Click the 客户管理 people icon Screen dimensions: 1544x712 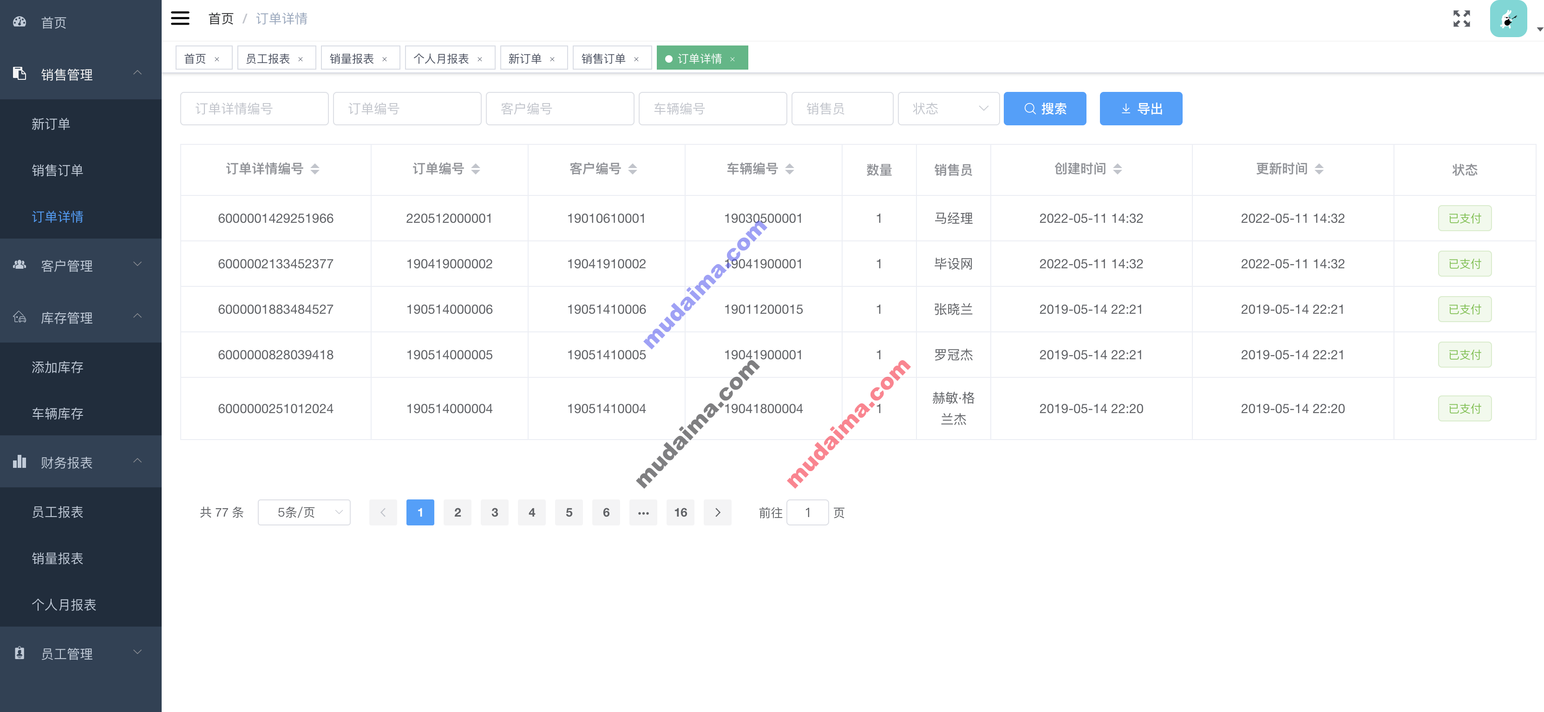(x=20, y=265)
